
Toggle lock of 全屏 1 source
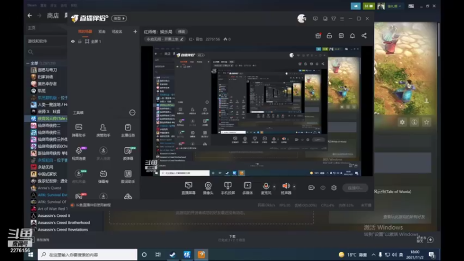tap(79, 41)
